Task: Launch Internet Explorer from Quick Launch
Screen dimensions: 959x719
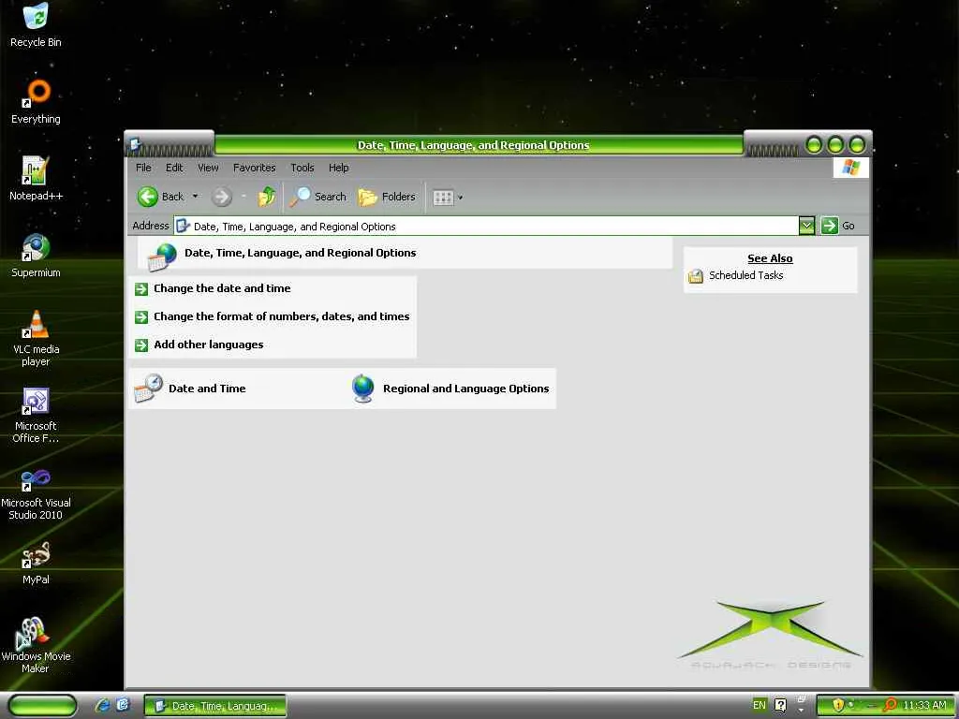Action: [x=102, y=706]
